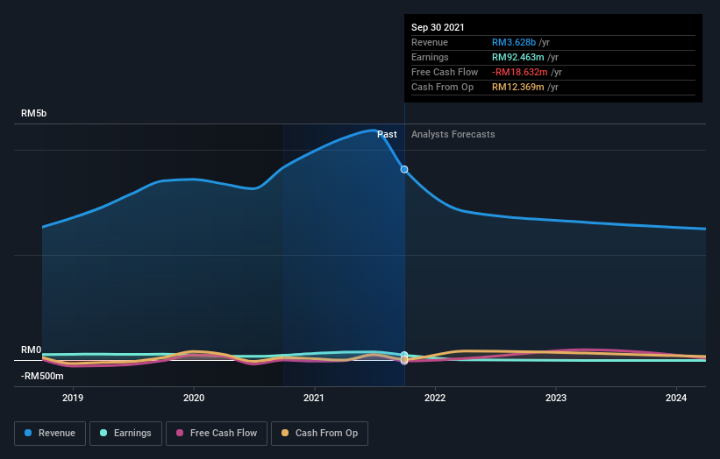Toggle the Free Cash Flow legend button

[x=217, y=434]
